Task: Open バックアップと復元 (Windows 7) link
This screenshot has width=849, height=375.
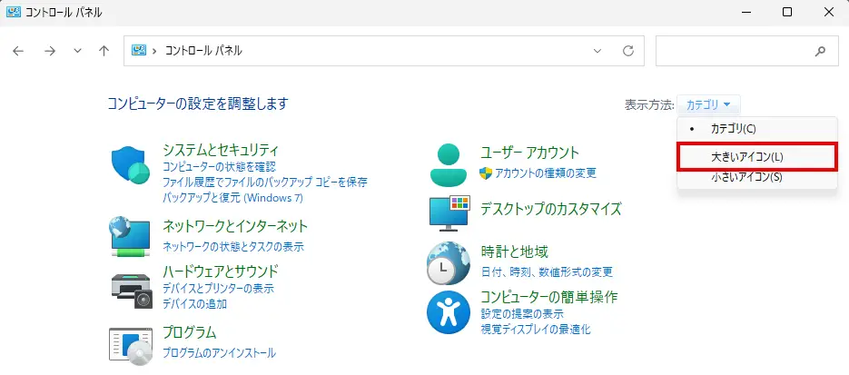Action: [x=232, y=198]
